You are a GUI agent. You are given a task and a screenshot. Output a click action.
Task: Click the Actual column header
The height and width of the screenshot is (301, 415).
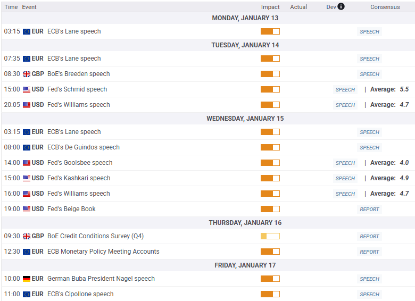coord(298,7)
